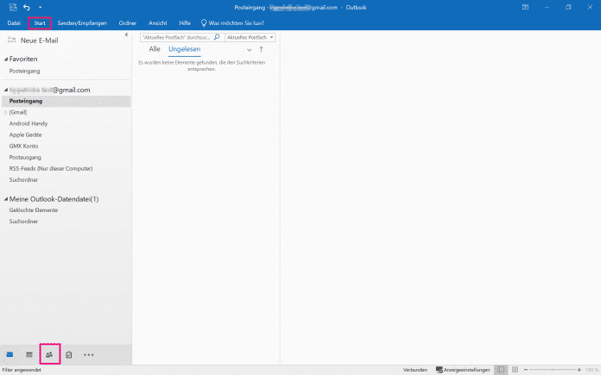Open the Mail view icon
The height and width of the screenshot is (375, 601).
pyautogui.click(x=10, y=354)
